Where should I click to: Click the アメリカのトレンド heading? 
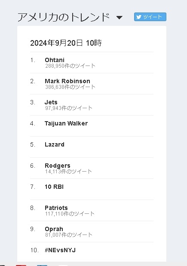(64, 17)
